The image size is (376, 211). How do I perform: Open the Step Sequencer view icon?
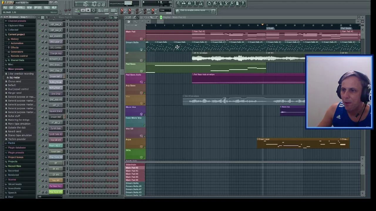pos(184,4)
